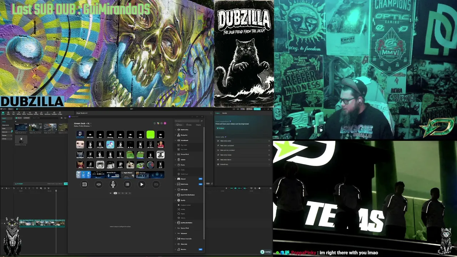Image resolution: width=457 pixels, height=257 pixels.
Task: Collapse the Soundboard category
Action: click(189, 140)
